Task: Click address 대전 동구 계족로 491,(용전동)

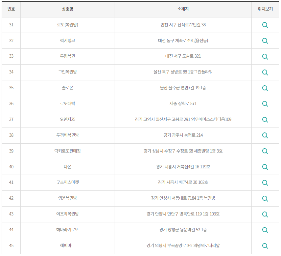Action: point(183,41)
